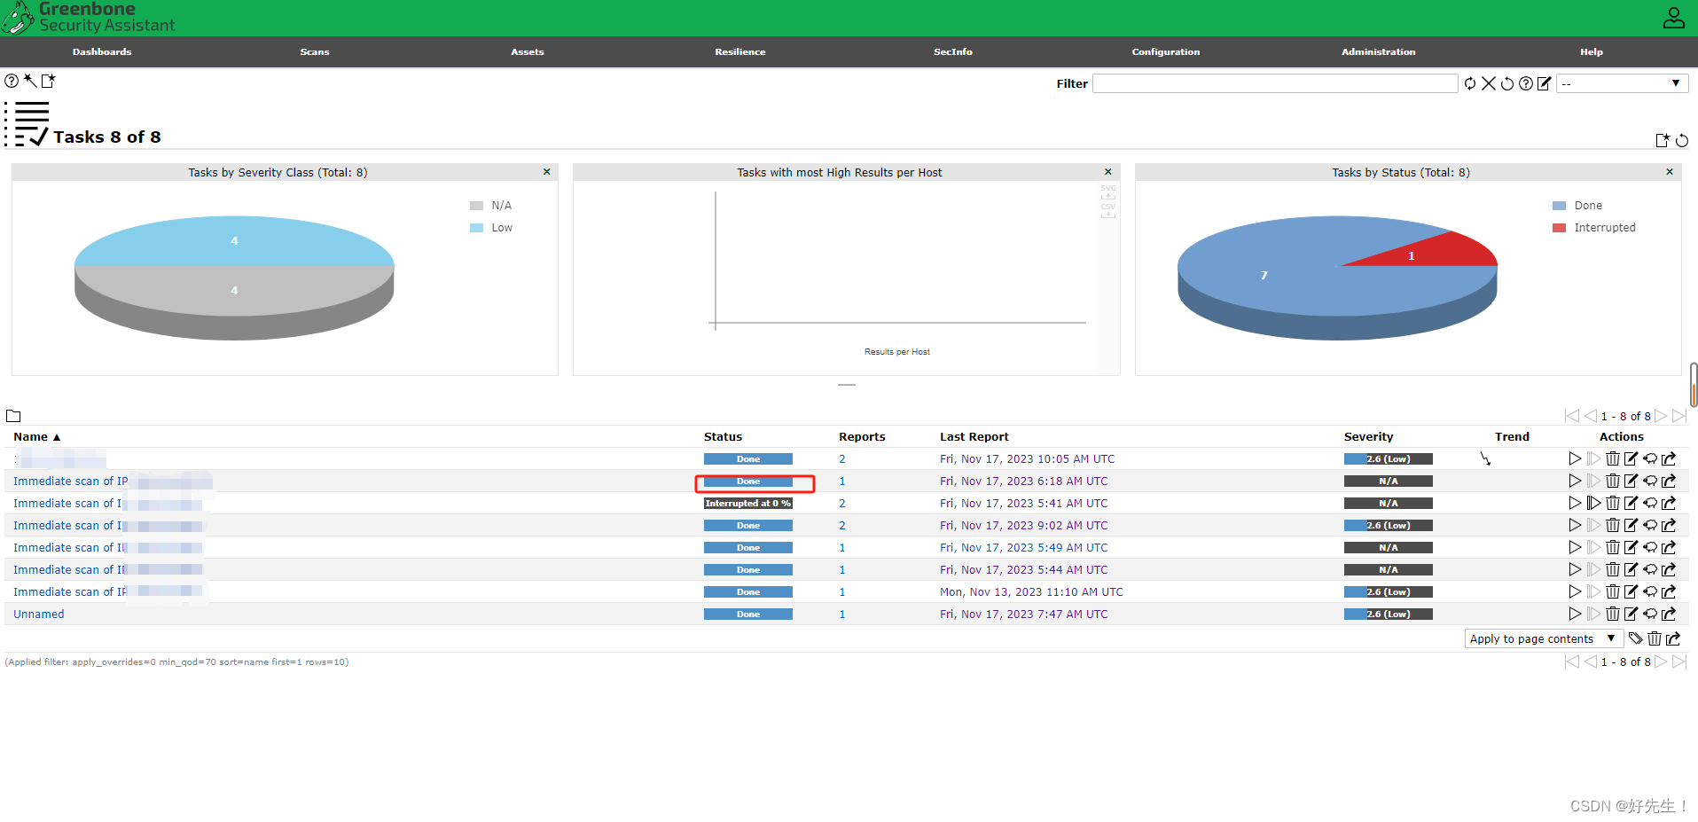
Task: Move the 6:18 AM task to trashcan
Action: (1613, 481)
